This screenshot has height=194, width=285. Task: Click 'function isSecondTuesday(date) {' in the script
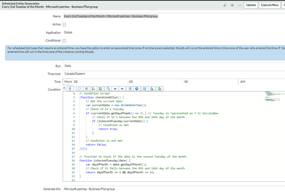coord(105,160)
